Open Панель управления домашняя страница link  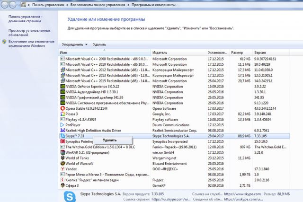point(25,19)
